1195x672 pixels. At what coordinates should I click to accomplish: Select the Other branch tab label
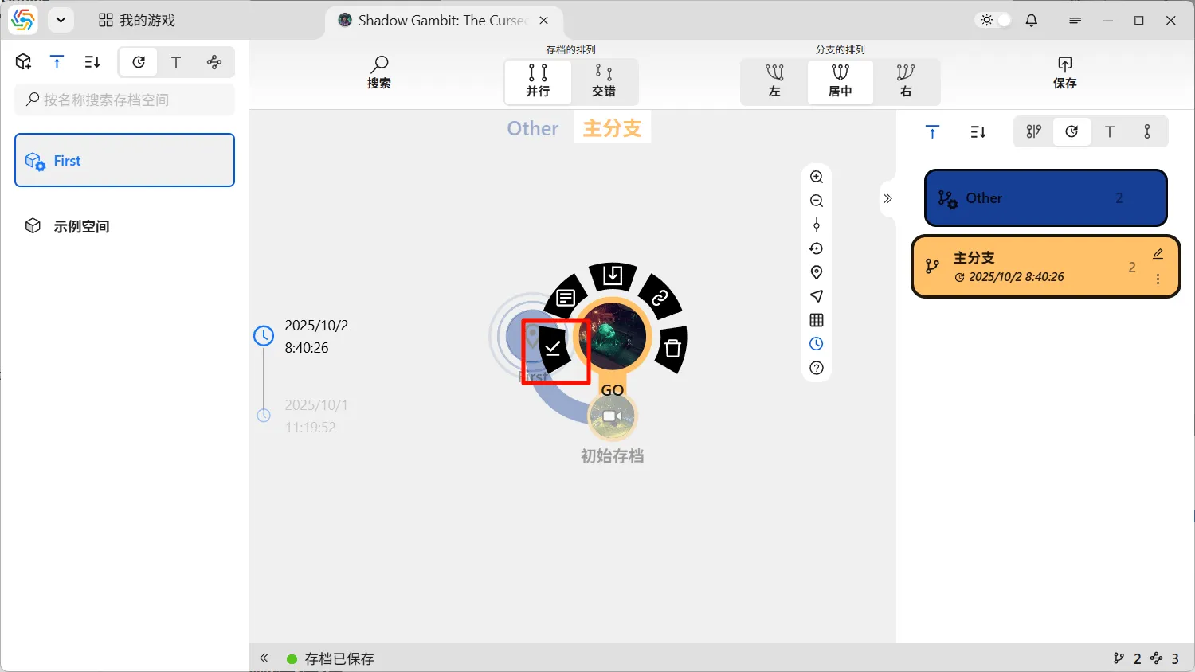532,128
